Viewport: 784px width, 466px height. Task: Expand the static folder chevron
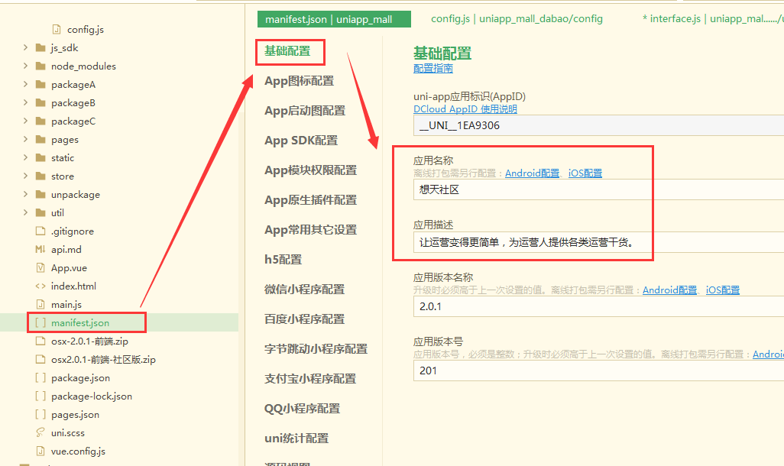tap(25, 157)
